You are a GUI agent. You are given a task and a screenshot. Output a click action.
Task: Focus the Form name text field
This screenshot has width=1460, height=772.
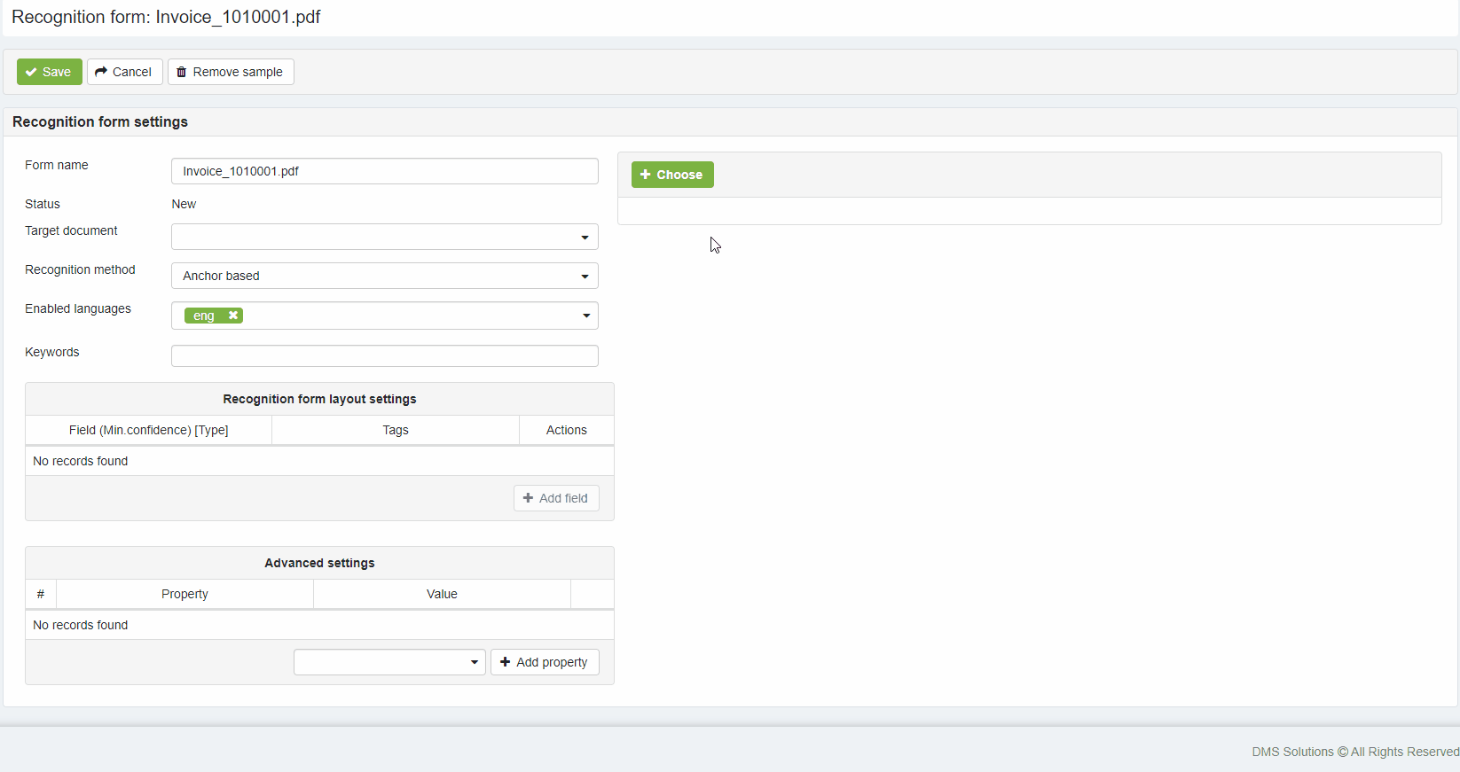384,171
